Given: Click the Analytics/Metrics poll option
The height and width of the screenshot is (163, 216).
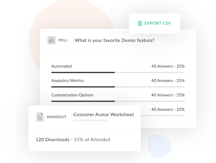Looking at the screenshot, I should [68, 81].
